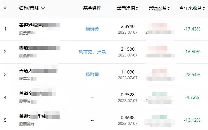The width and height of the screenshot is (208, 130).
Task: Click the 最新净值 column header label
Action: pos(126,8)
